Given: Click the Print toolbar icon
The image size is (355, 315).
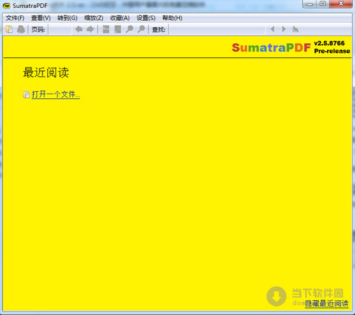Looking at the screenshot, I should click(21, 30).
